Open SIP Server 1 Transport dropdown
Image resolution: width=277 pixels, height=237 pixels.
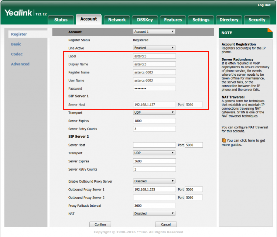(154, 113)
